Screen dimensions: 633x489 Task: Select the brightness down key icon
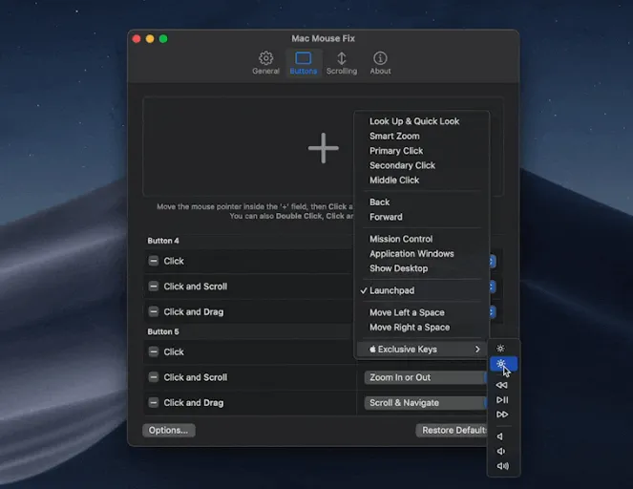tap(500, 349)
